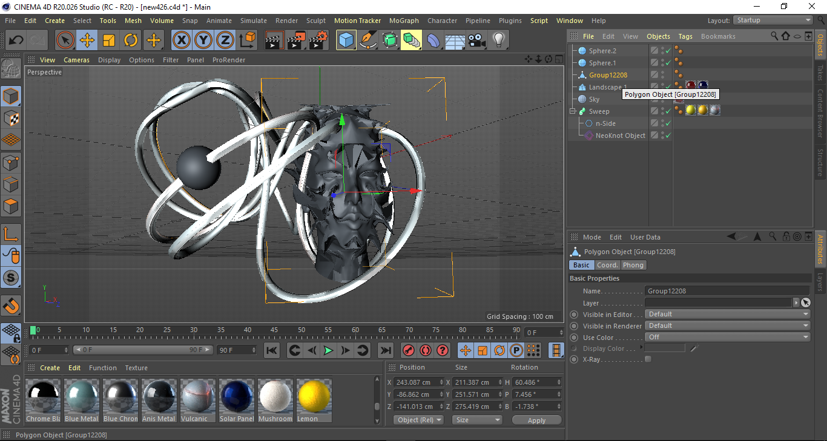Select the Solar Panel material swatch

coord(236,400)
